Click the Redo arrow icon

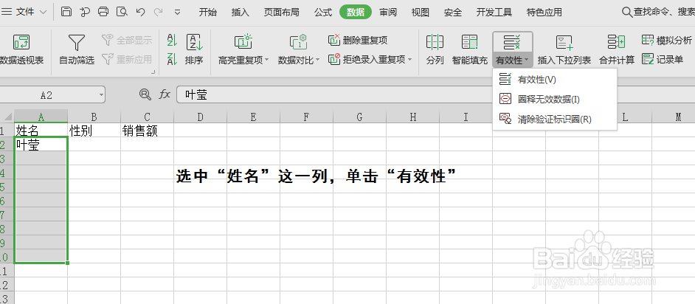tap(158, 12)
